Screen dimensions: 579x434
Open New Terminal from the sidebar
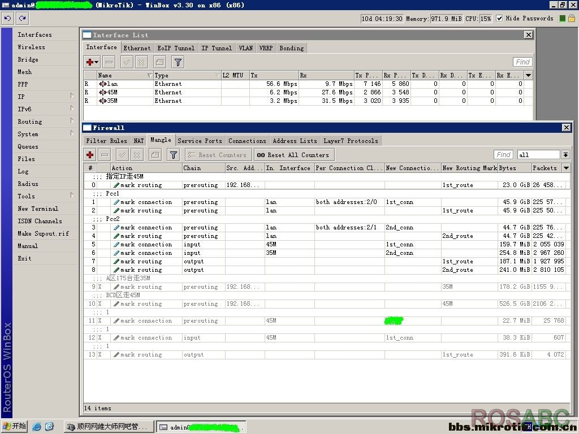(x=38, y=209)
